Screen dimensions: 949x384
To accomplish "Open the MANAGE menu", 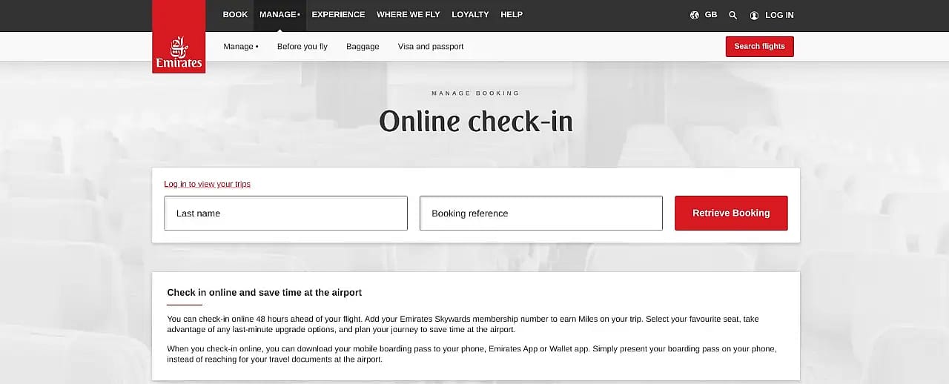I will [280, 15].
